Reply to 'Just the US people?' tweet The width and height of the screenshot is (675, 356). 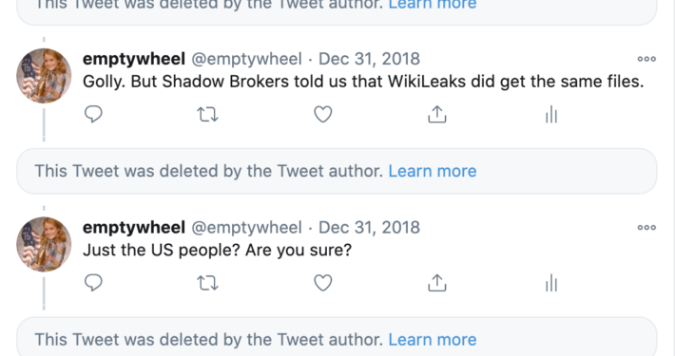pyautogui.click(x=93, y=283)
